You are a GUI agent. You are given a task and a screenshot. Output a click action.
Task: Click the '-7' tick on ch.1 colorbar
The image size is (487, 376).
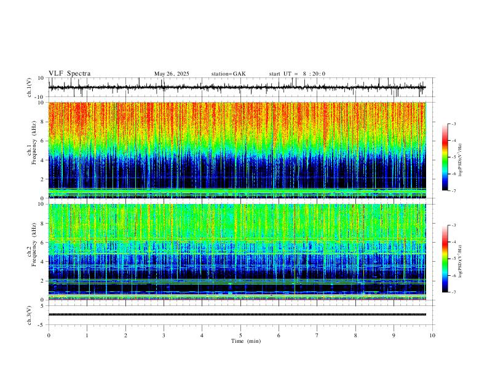point(453,191)
